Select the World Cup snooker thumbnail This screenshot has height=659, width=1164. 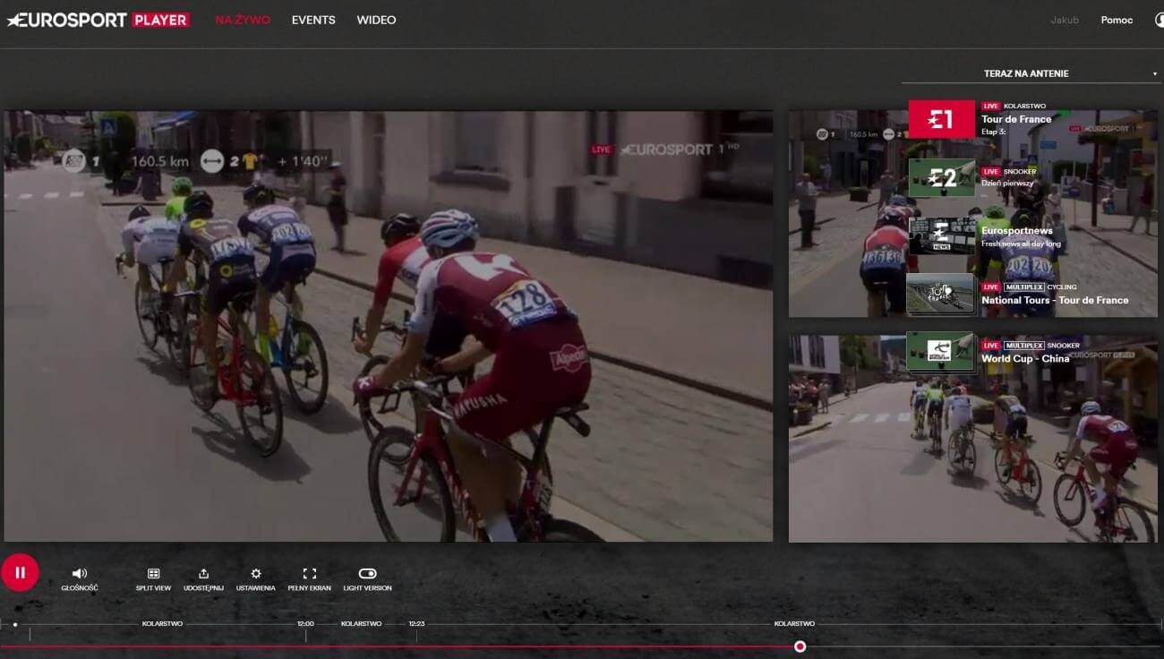point(940,352)
